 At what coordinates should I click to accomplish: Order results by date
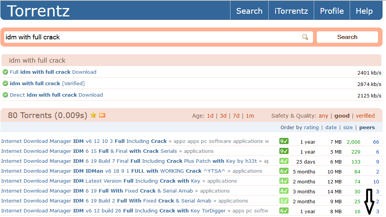coord(331,128)
